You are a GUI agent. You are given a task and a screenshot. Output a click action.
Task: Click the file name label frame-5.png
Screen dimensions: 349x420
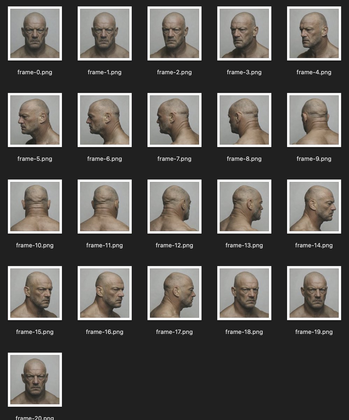click(35, 159)
